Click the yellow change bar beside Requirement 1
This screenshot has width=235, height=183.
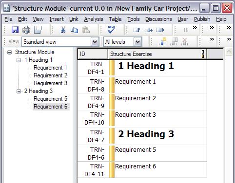coord(112,85)
